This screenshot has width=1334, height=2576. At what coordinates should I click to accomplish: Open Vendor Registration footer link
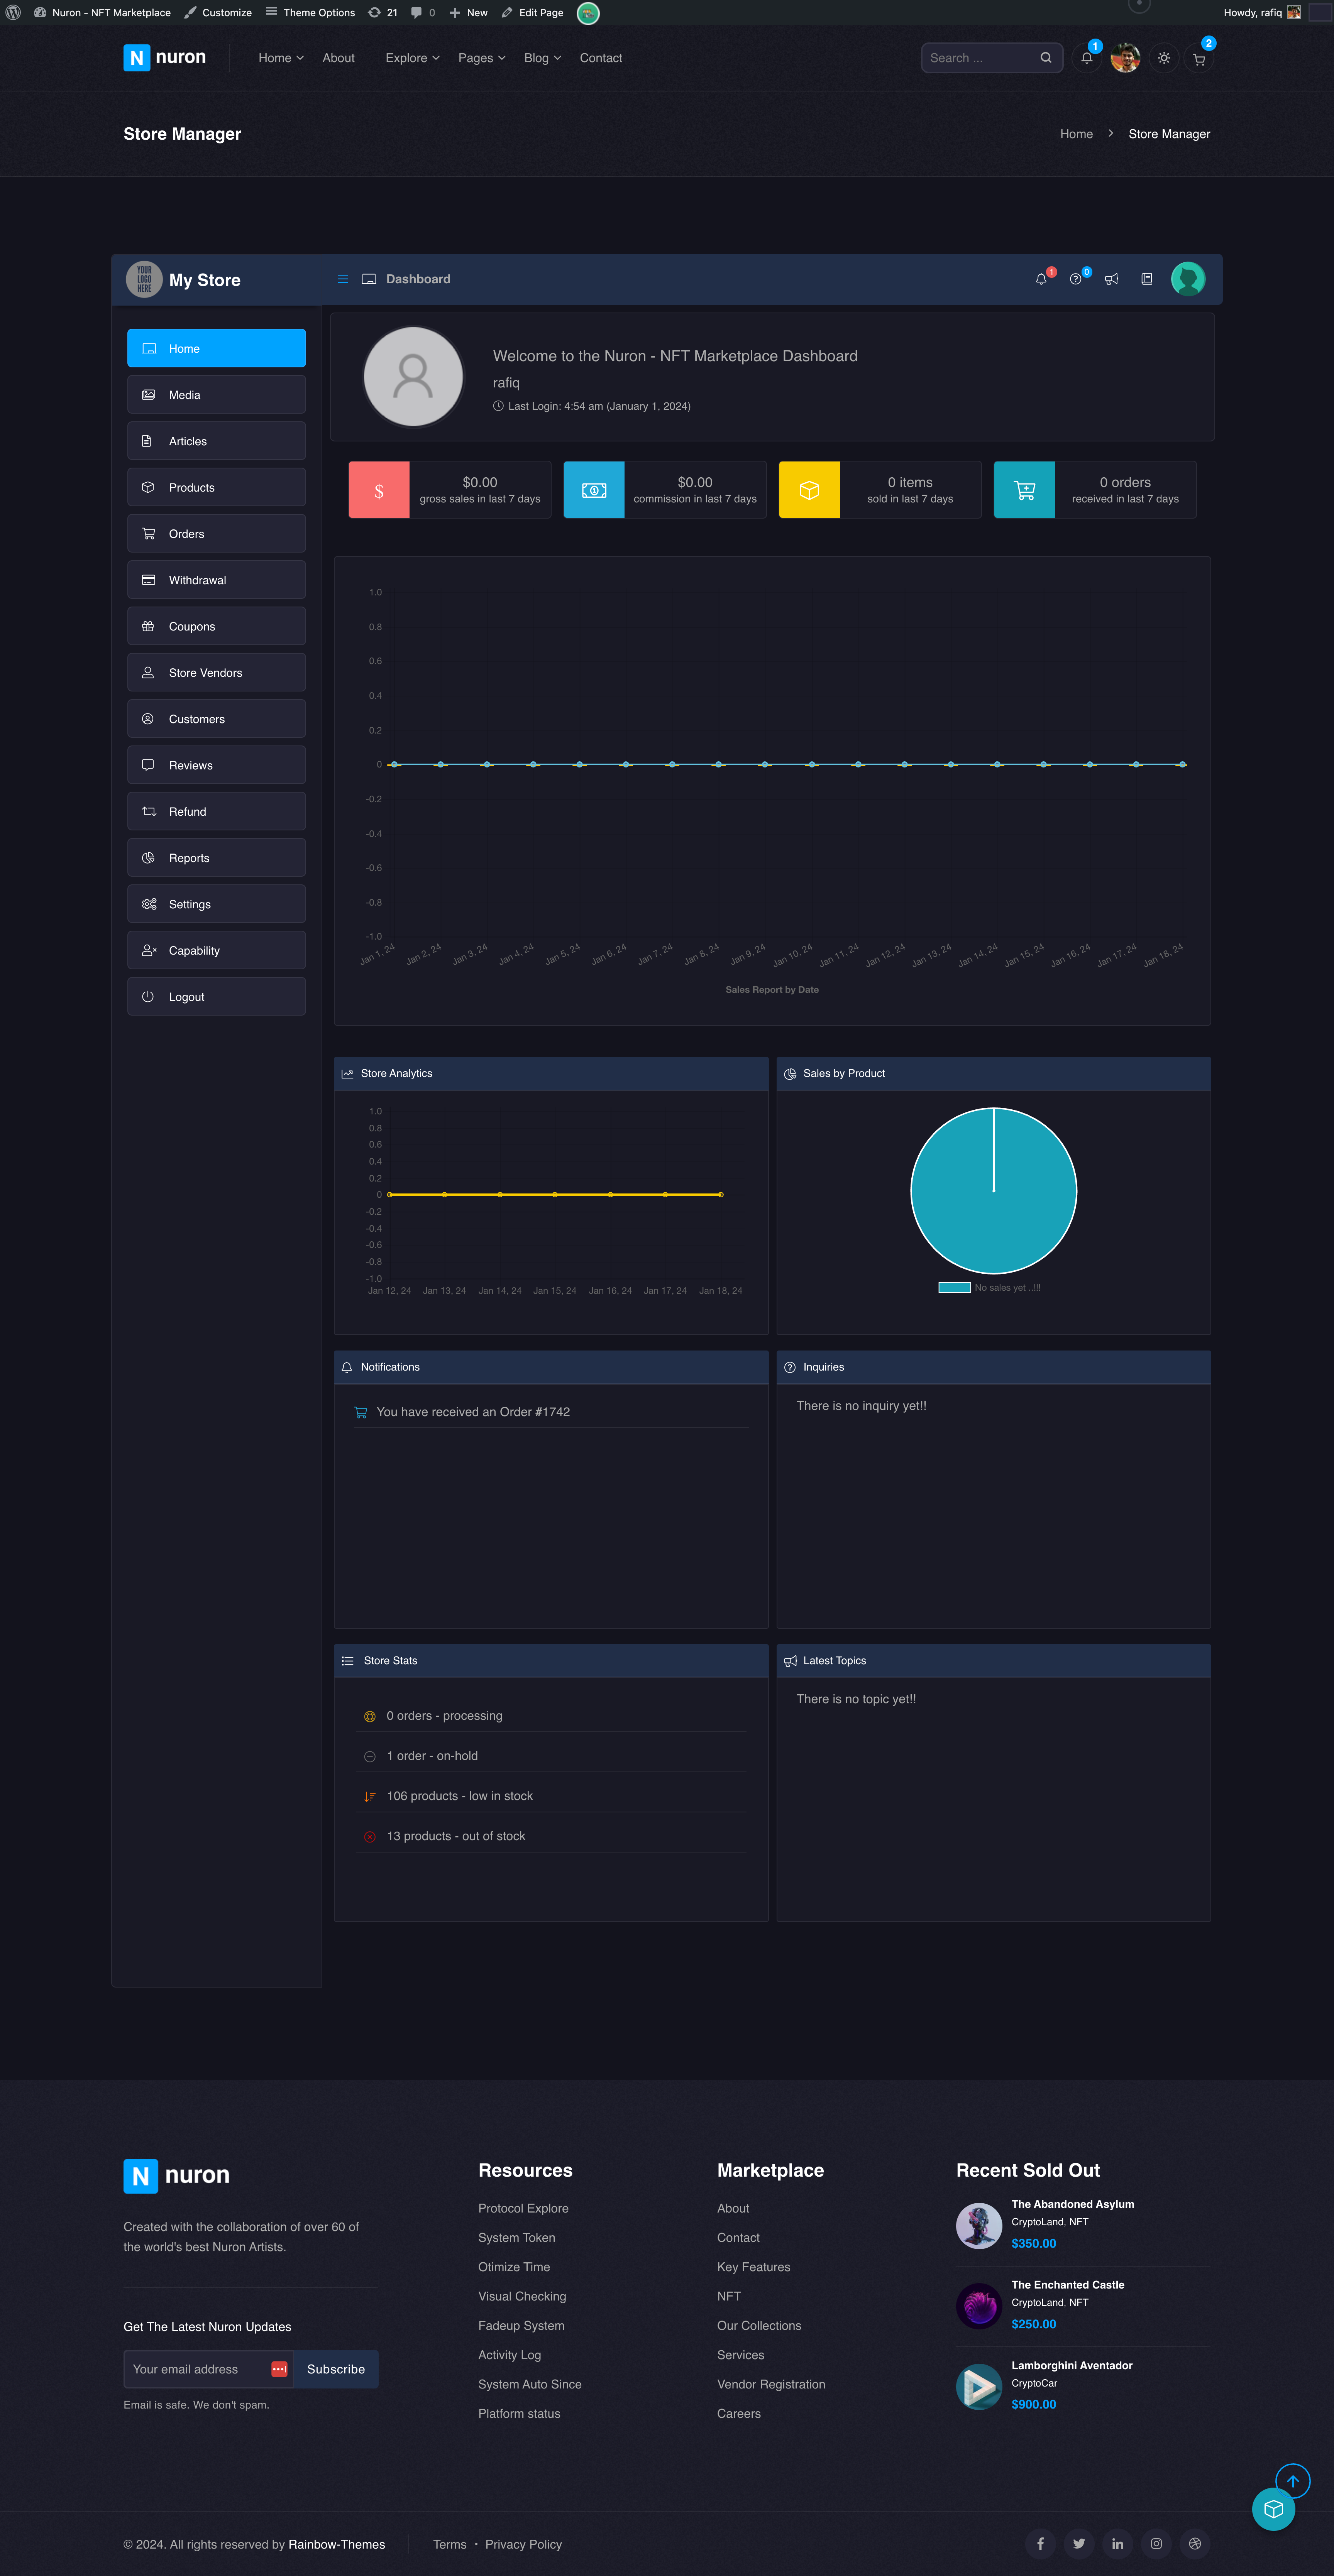pos(771,2384)
